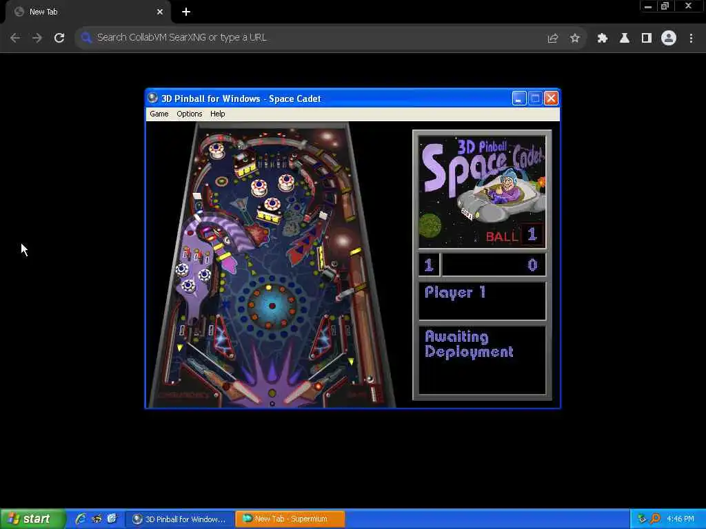The height and width of the screenshot is (529, 706).
Task: Open the Game menu in Pinball
Action: coord(159,114)
